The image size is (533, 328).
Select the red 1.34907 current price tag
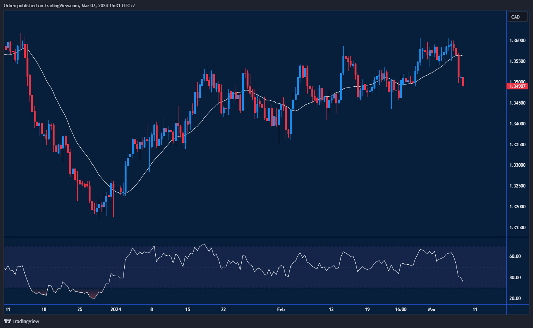tap(517, 86)
